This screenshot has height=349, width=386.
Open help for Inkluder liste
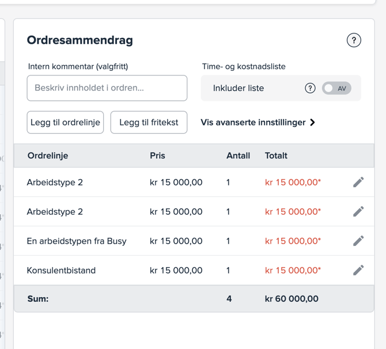[310, 88]
